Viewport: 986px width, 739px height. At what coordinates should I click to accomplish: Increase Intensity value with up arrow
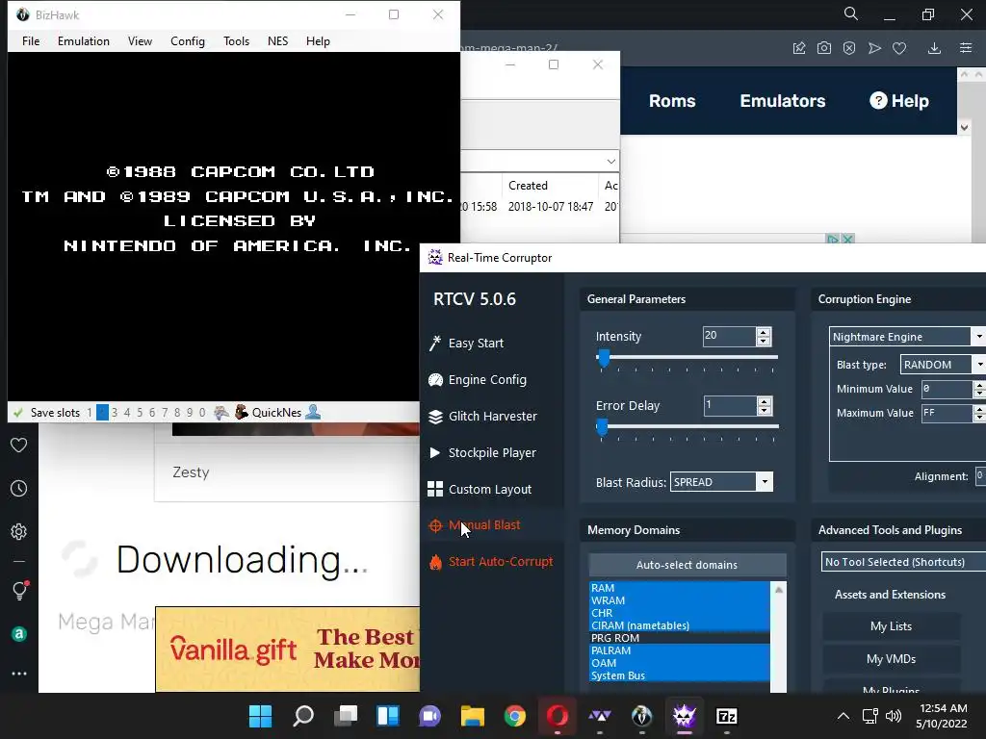(764, 332)
